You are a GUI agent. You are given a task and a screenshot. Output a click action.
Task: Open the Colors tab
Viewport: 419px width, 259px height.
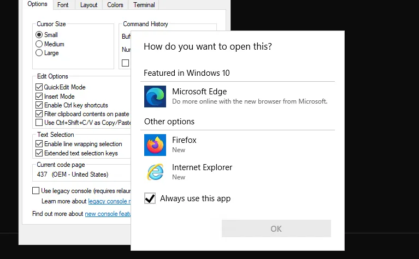pyautogui.click(x=115, y=5)
